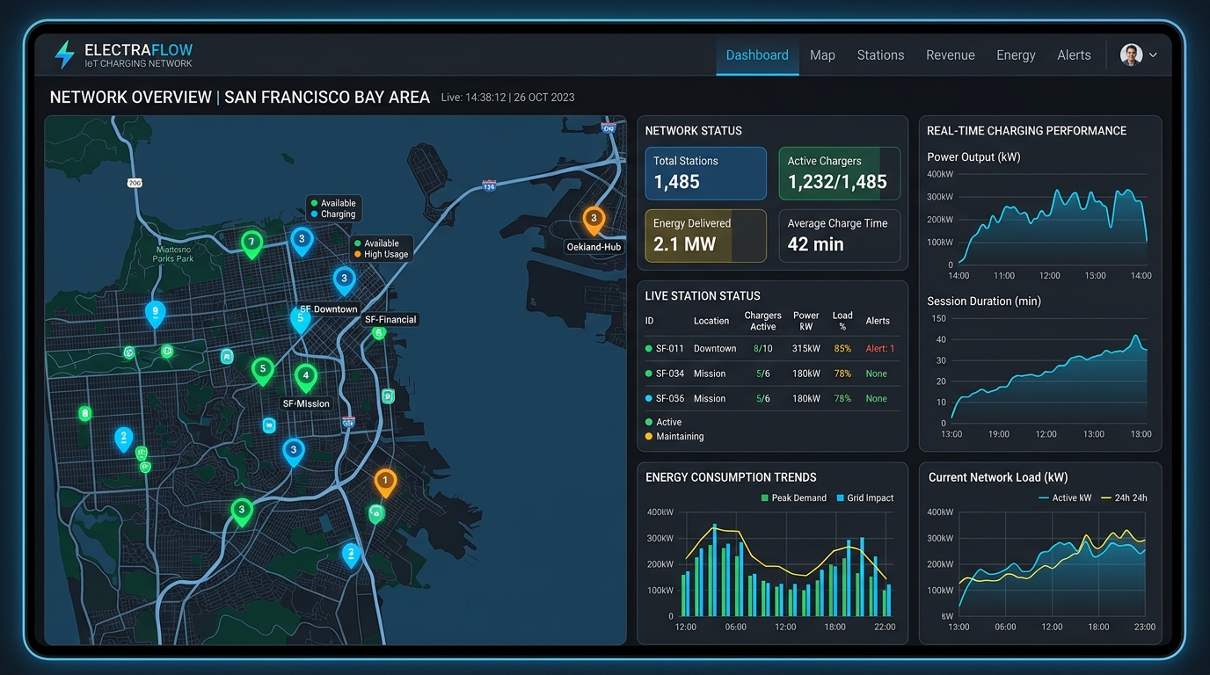The width and height of the screenshot is (1210, 675).
Task: Open the SF-011 Downtown station row
Action: [x=772, y=349]
